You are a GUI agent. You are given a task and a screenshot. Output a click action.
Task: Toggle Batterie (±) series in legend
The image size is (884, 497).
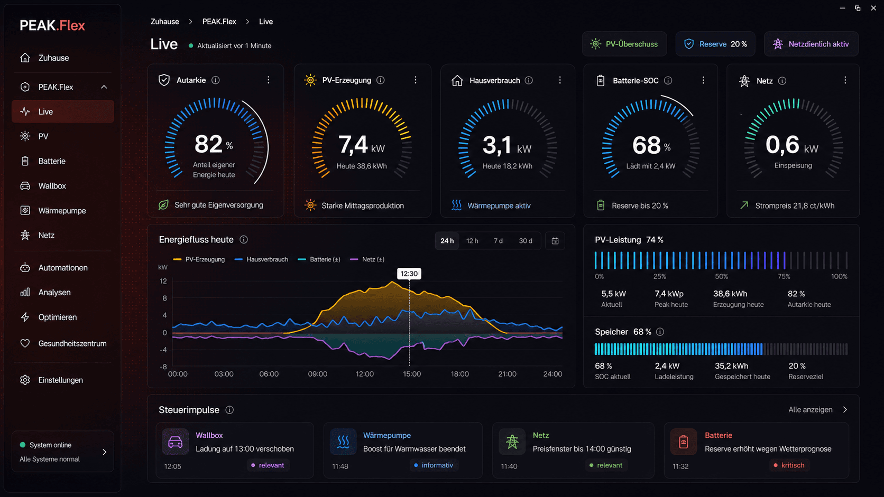point(319,259)
